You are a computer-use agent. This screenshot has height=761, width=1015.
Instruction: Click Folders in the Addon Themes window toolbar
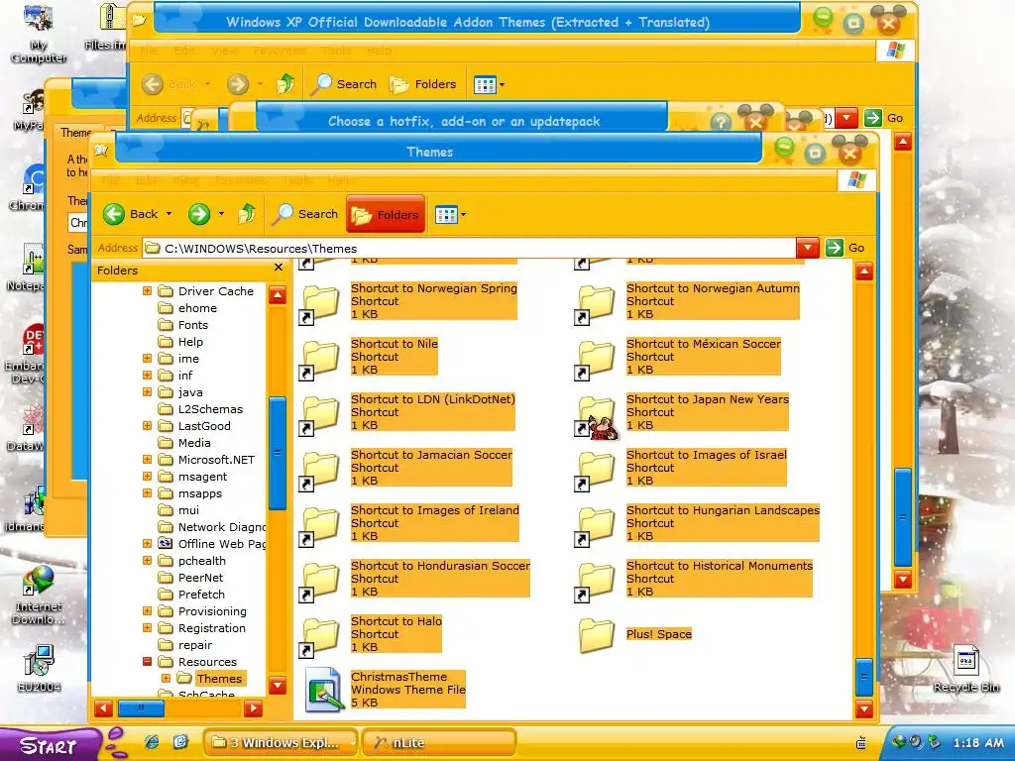point(422,84)
